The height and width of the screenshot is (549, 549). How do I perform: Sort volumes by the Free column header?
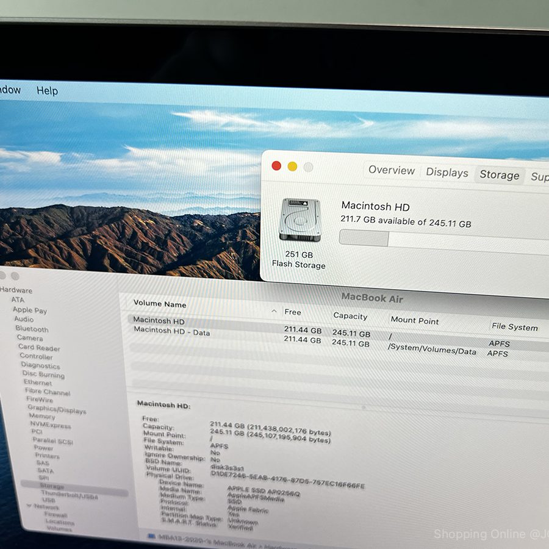[293, 312]
